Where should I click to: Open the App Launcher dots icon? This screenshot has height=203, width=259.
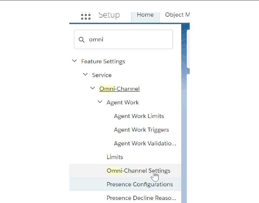pos(86,16)
